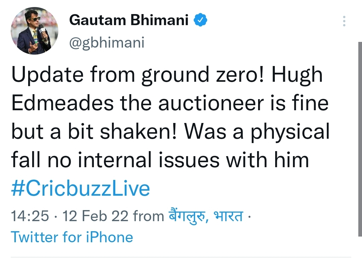Click the vertical scrollbar on right edge
Image resolution: width=362 pixels, height=258 pixels.
point(360,139)
